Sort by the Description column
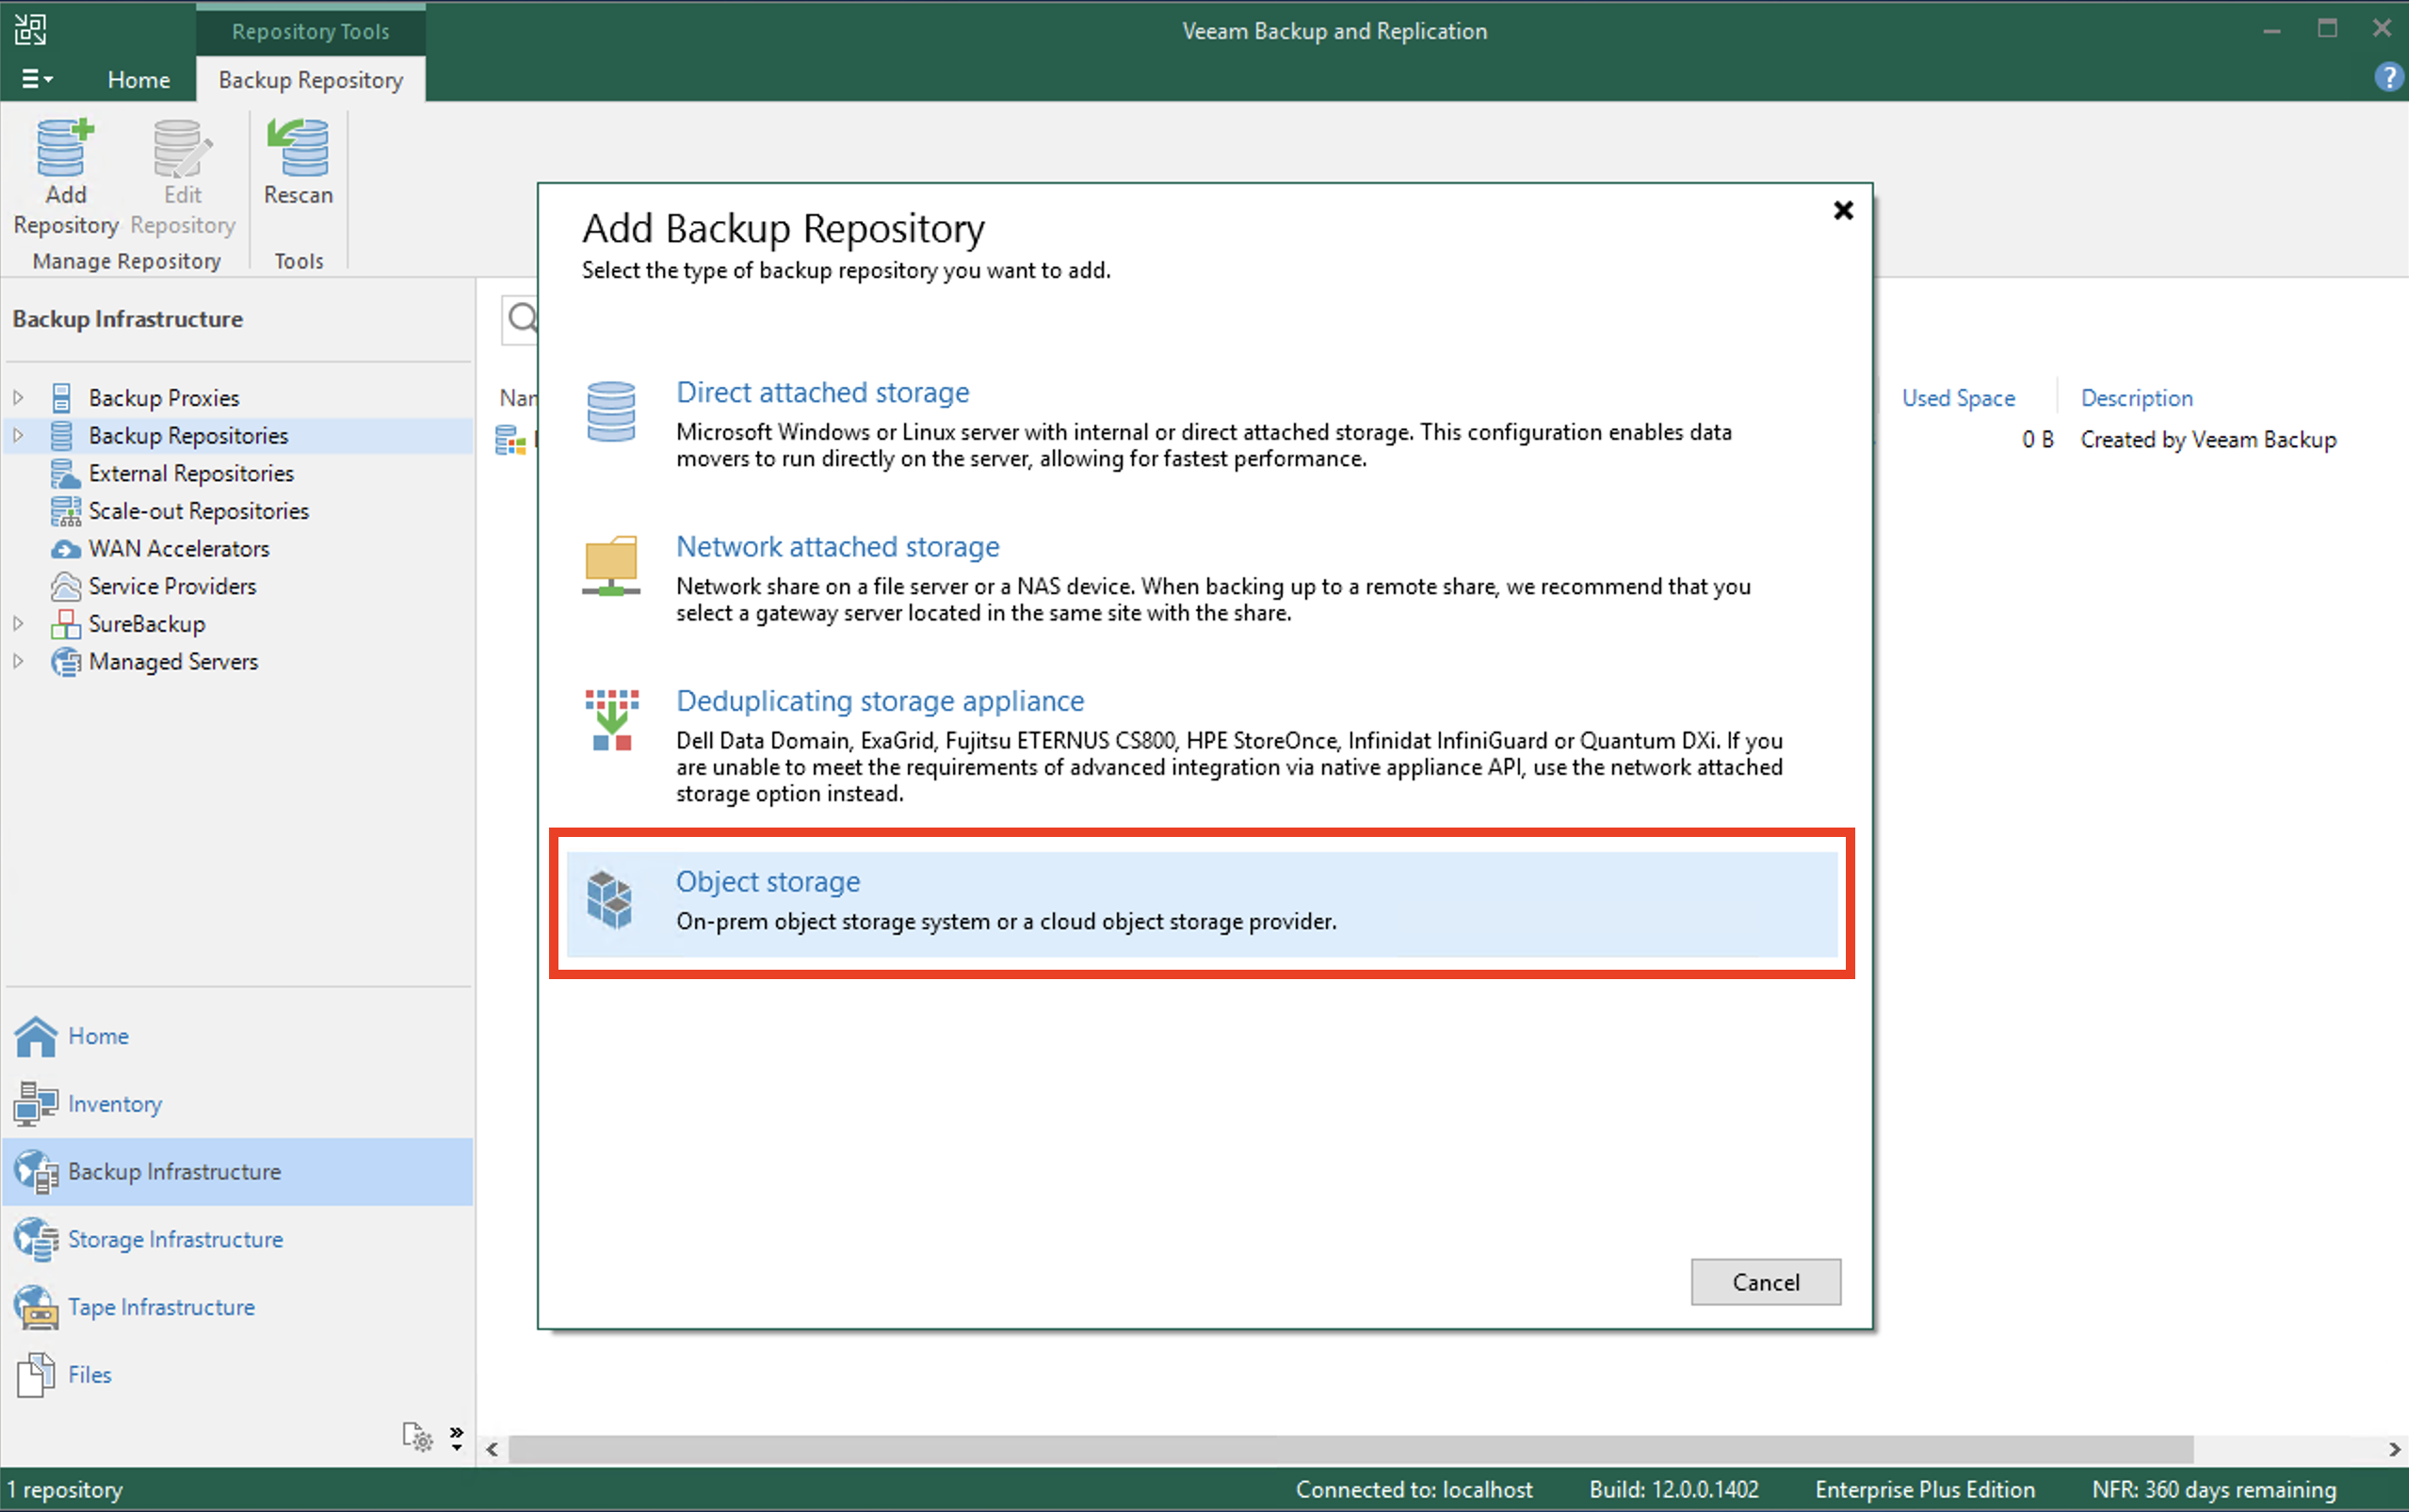The image size is (2409, 1512). pyautogui.click(x=2136, y=397)
